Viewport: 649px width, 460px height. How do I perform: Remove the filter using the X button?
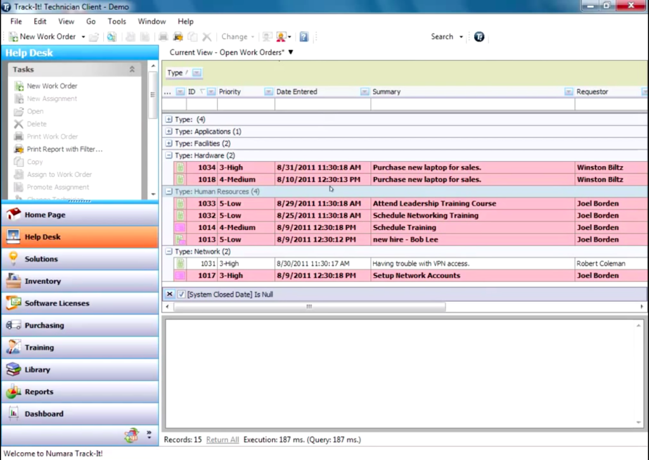coord(169,295)
